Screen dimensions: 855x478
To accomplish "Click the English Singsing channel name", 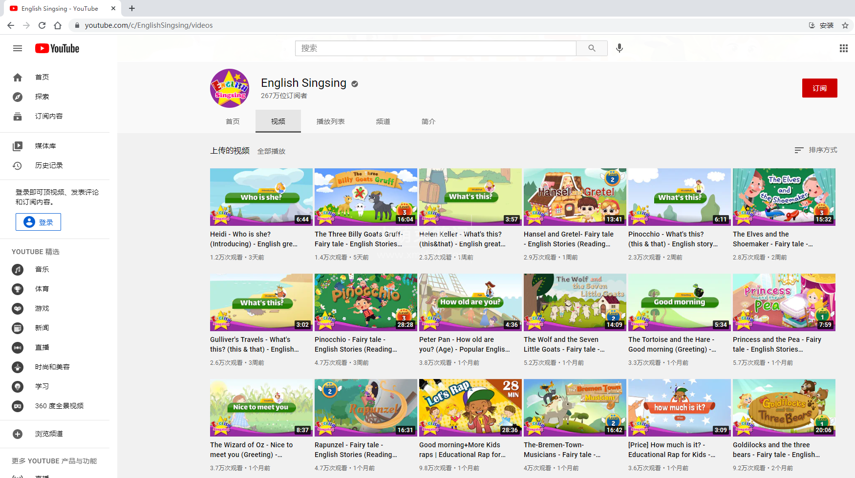I will [303, 83].
